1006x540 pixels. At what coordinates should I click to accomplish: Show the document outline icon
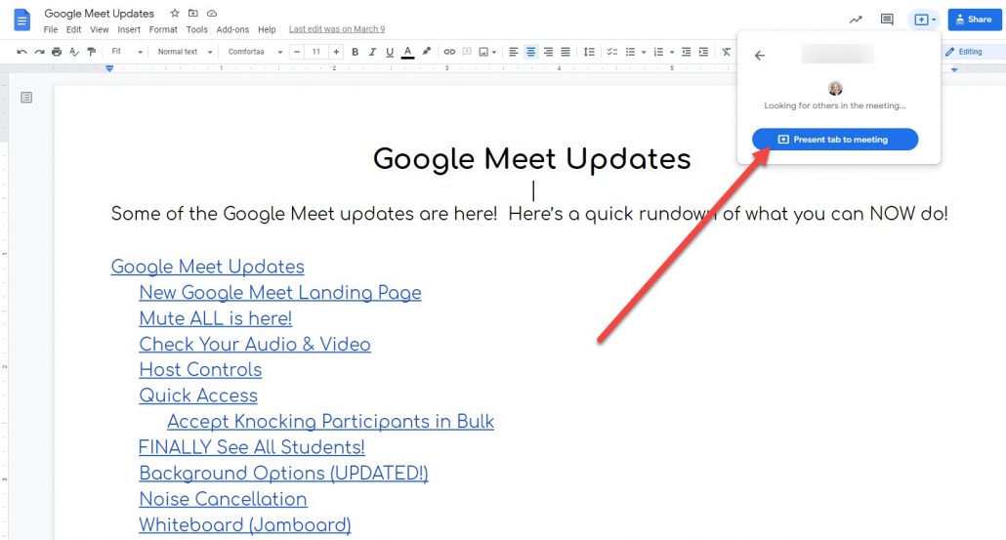(26, 98)
